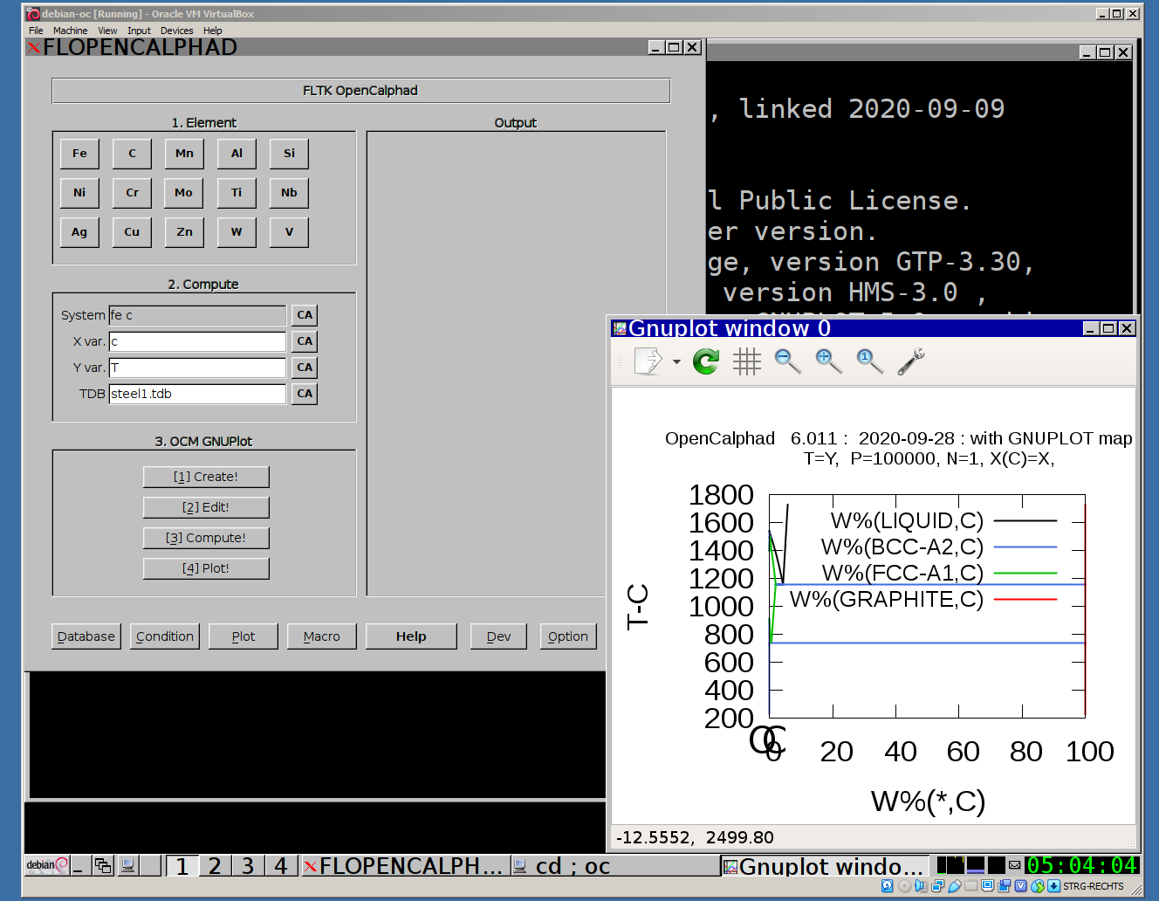
Task: Switch to workspace 3
Action: coord(248,865)
